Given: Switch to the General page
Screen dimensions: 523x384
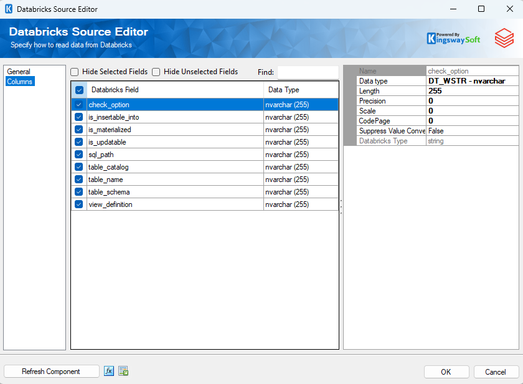Looking at the screenshot, I should [19, 72].
